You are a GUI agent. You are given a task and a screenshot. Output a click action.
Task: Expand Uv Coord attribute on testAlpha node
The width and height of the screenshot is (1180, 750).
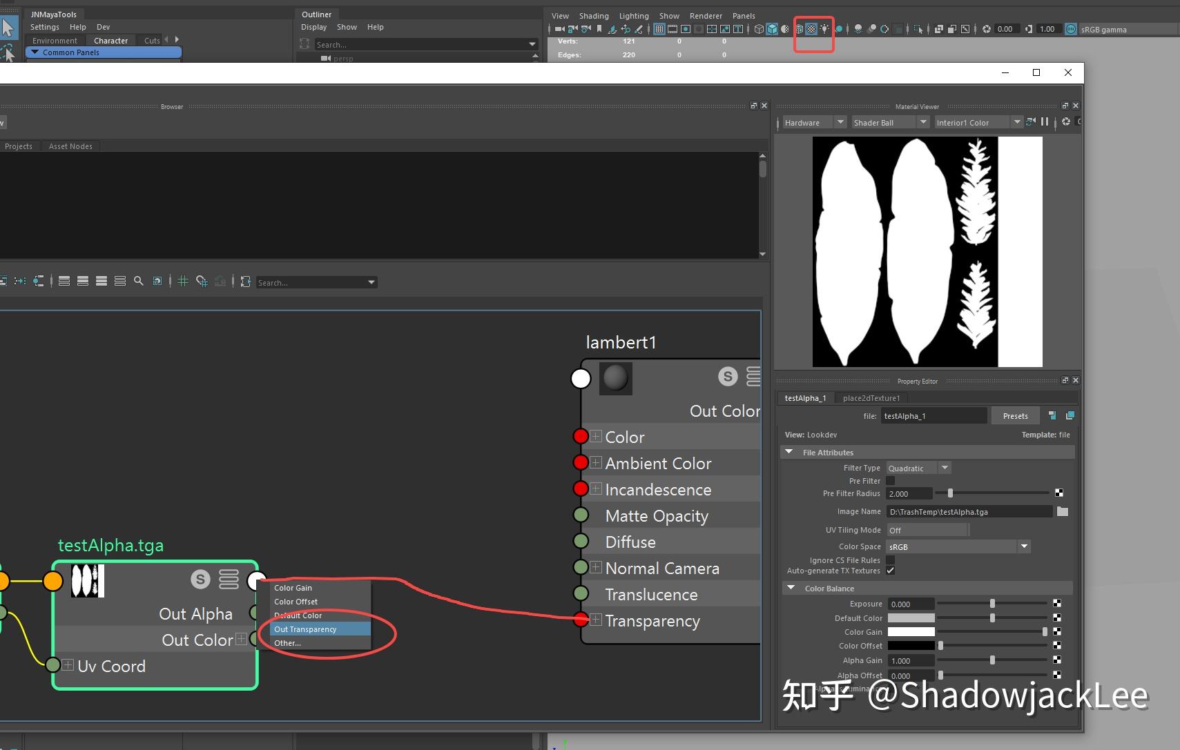[x=68, y=665]
